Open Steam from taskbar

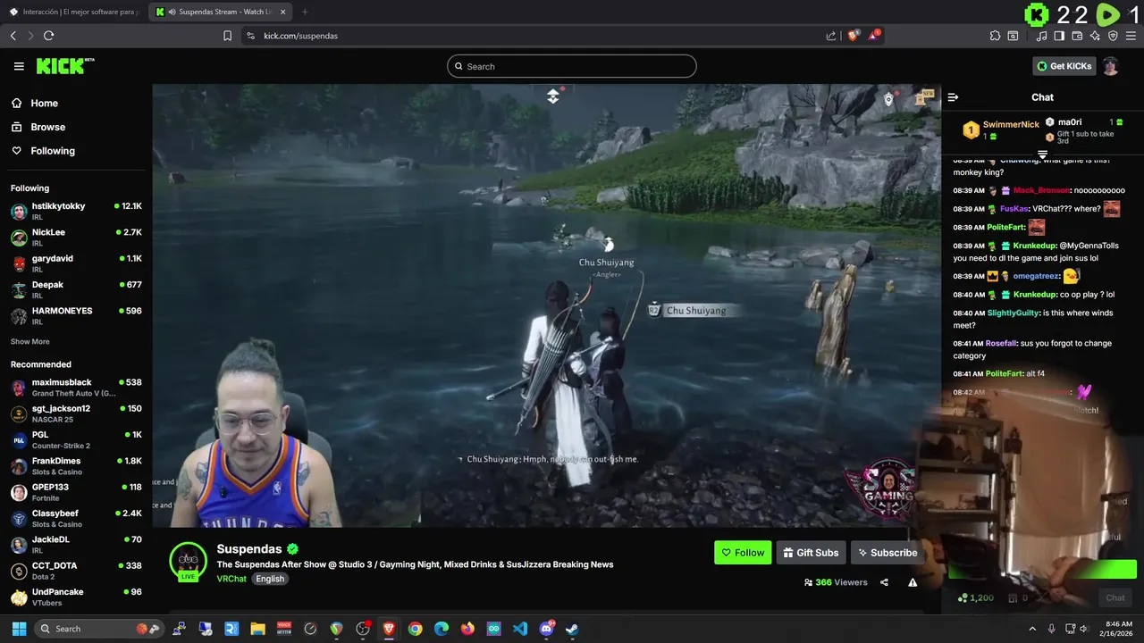click(572, 629)
